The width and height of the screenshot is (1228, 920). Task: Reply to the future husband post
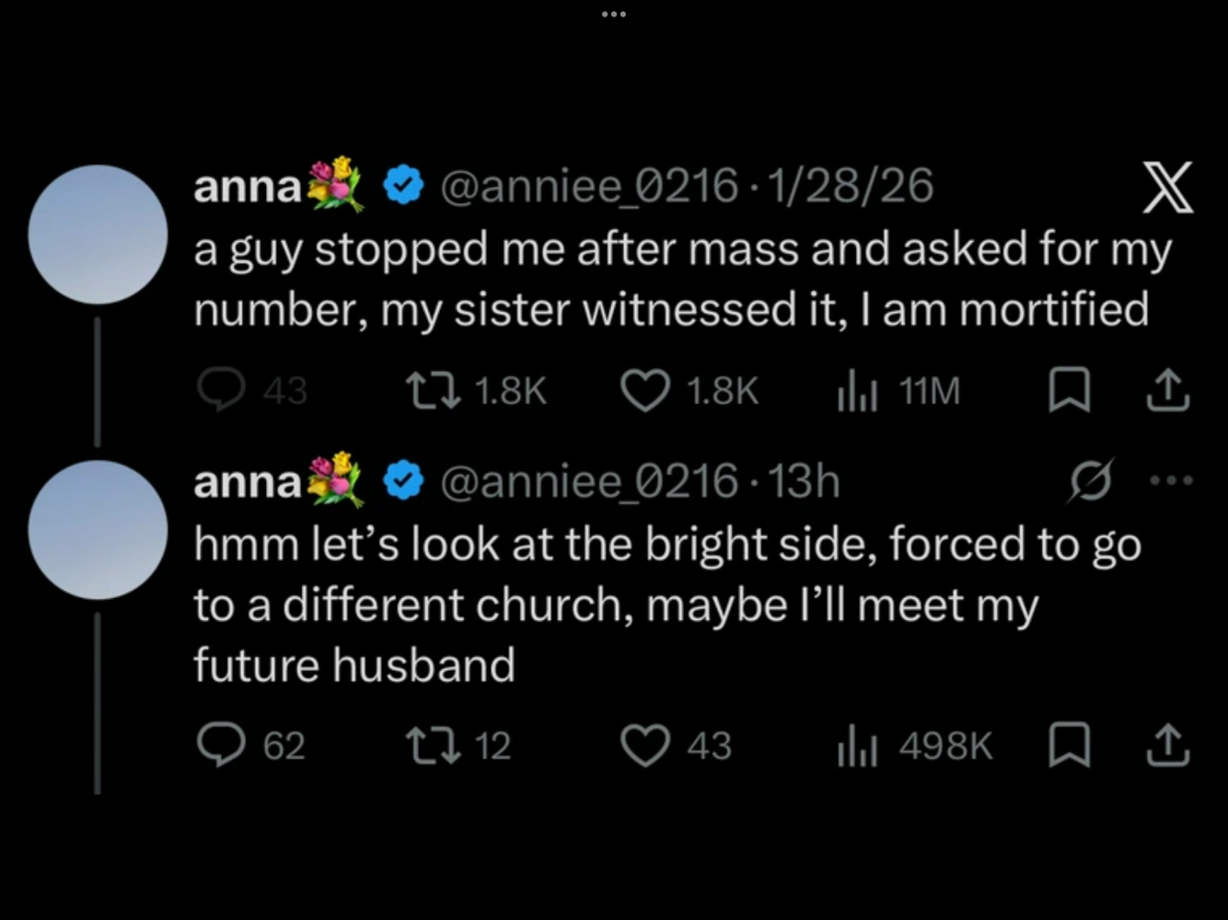coord(220,744)
